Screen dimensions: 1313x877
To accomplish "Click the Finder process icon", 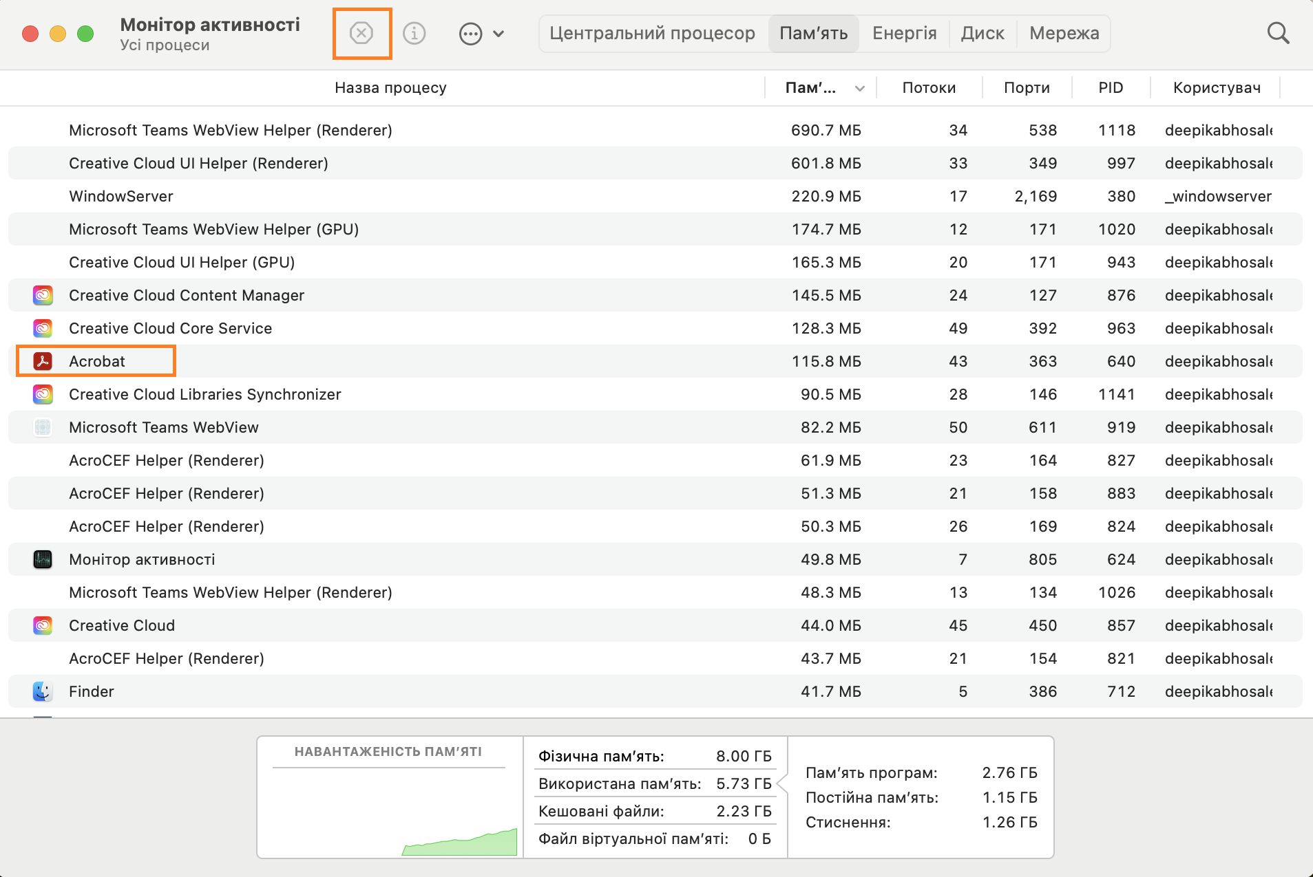I will click(x=43, y=691).
